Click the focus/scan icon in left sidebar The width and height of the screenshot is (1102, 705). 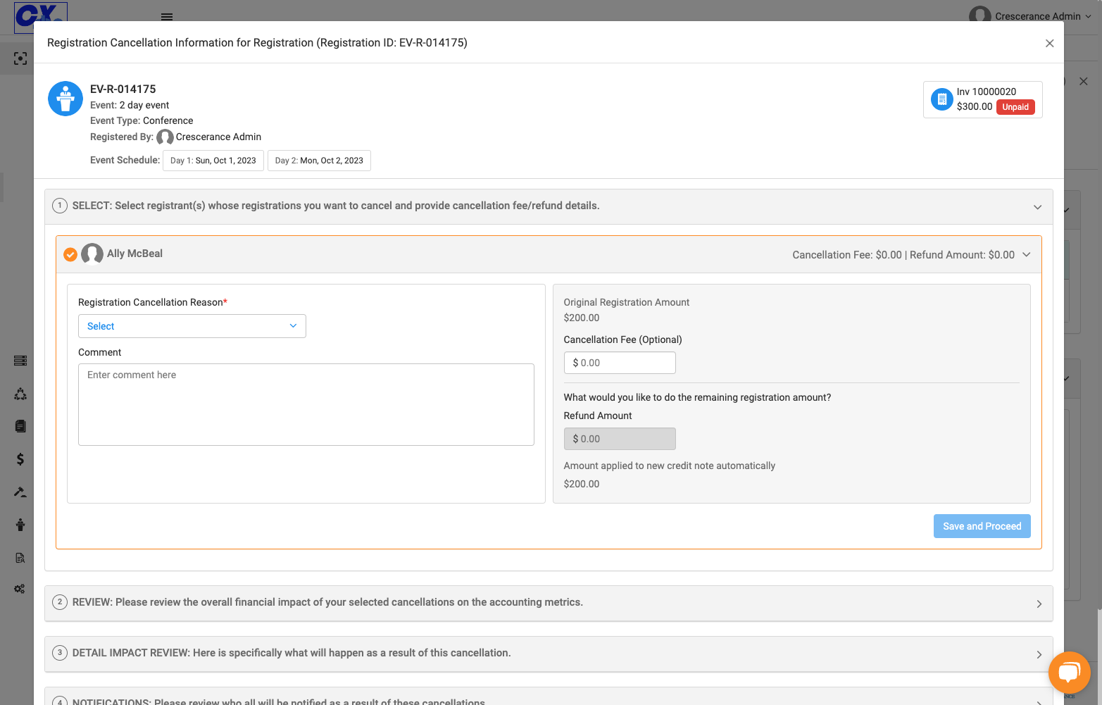click(x=20, y=58)
